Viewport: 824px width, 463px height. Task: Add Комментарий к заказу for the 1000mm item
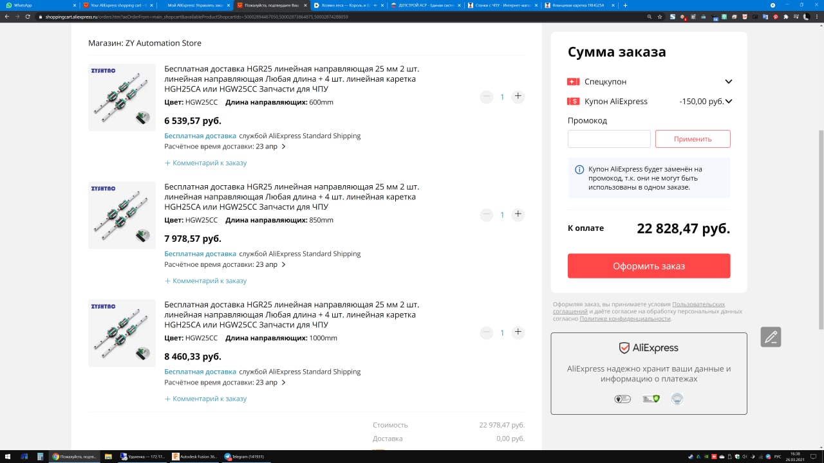click(205, 399)
